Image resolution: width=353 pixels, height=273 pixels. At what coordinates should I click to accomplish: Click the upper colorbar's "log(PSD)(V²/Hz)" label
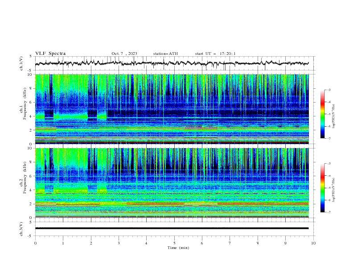click(x=334, y=116)
